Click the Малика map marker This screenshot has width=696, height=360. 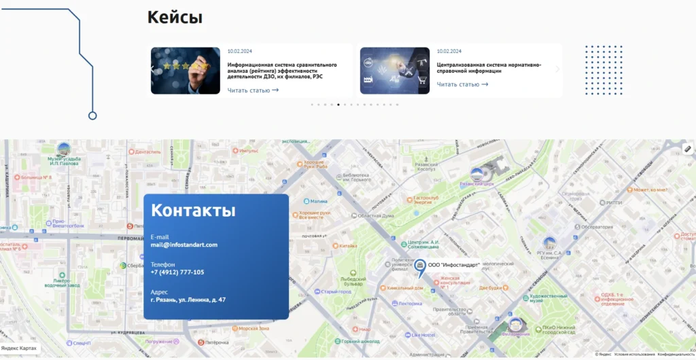pyautogui.click(x=307, y=201)
